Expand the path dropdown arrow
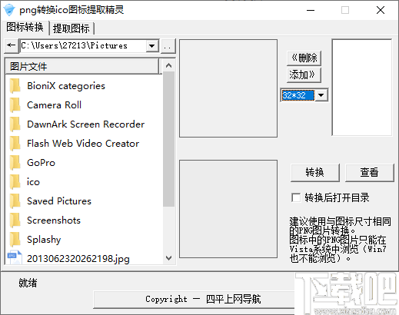The width and height of the screenshot is (399, 315). [152, 46]
